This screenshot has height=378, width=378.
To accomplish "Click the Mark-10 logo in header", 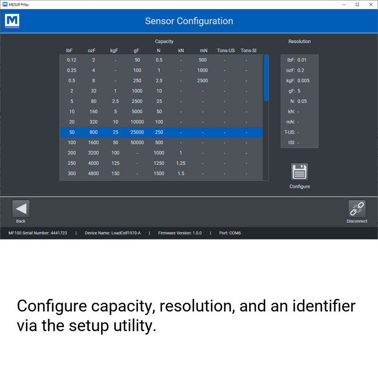I will coord(12,21).
